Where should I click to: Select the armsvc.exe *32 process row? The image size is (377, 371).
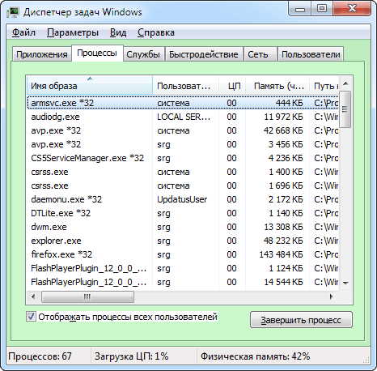[183, 103]
